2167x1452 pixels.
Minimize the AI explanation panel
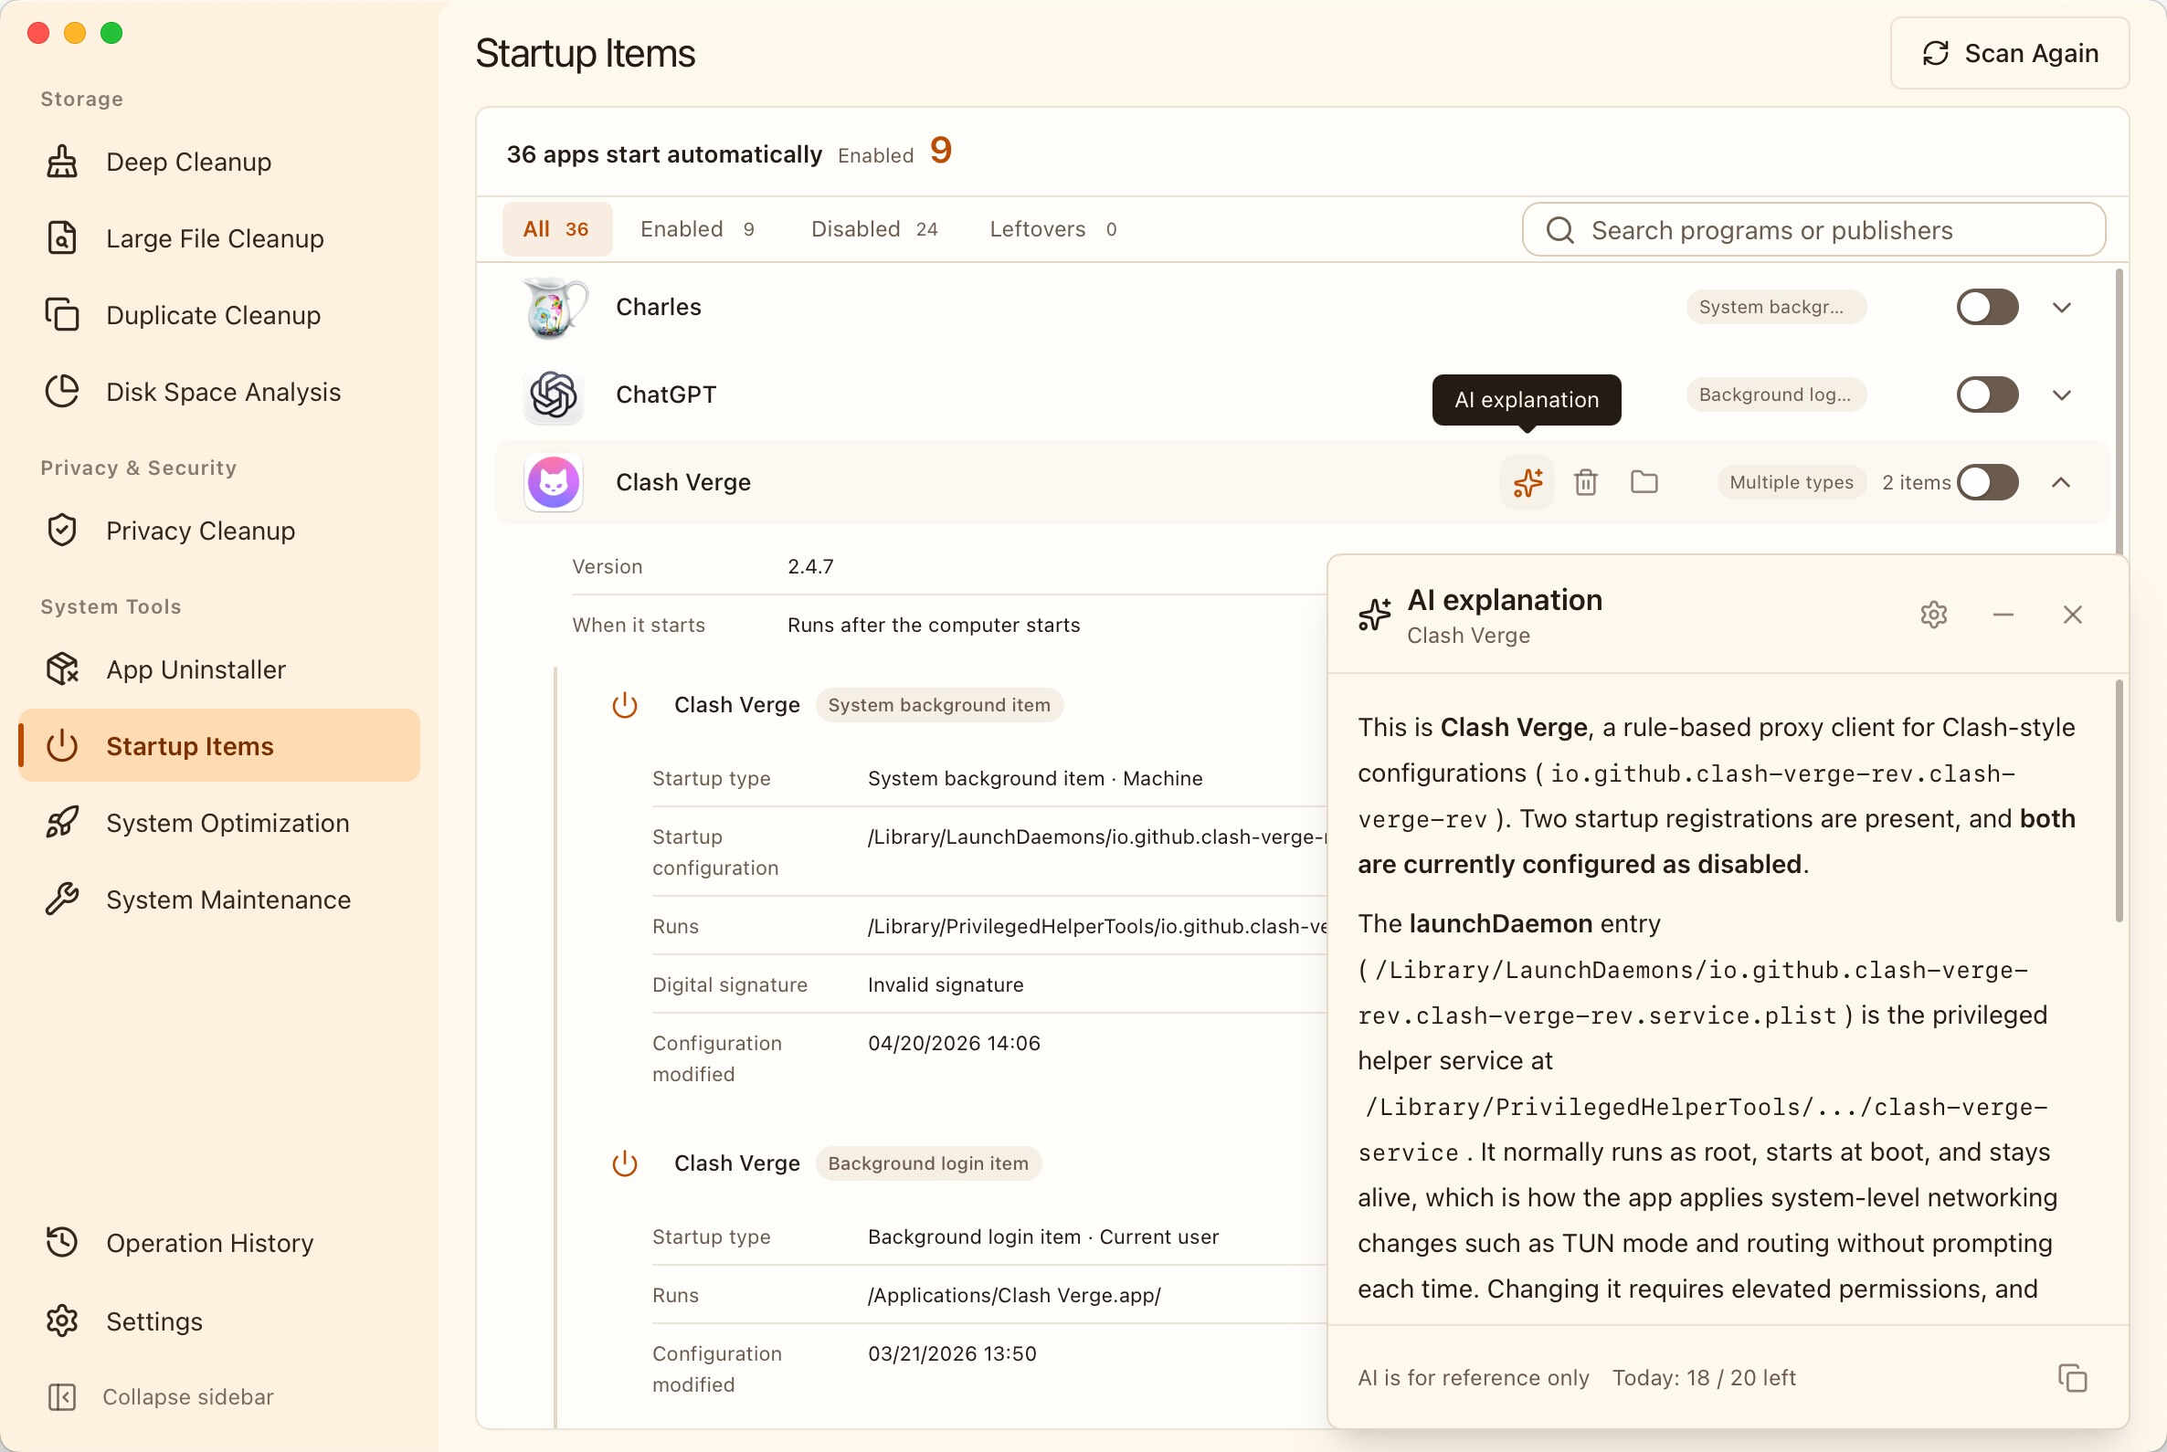point(2002,615)
